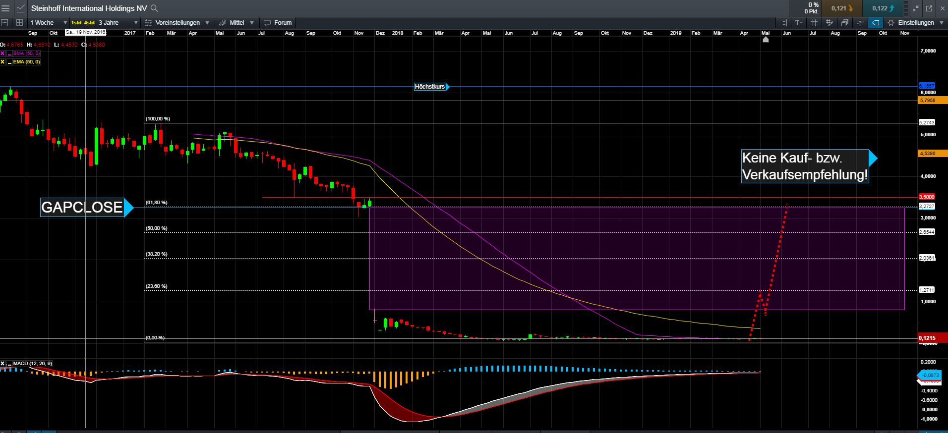
Task: Open the 1 Woche interval dropdown
Action: coord(48,23)
